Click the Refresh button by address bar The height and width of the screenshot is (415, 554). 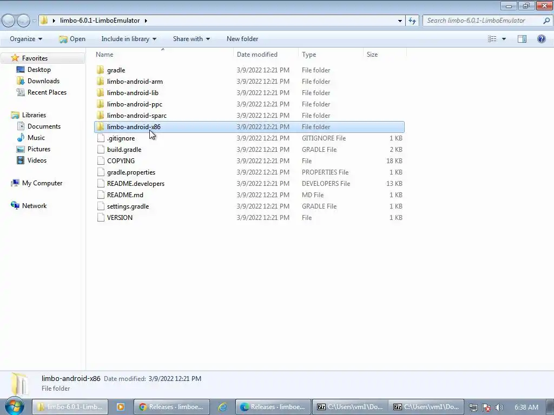coord(412,21)
